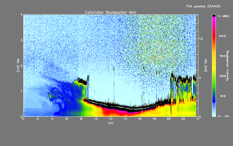This screenshot has width=233, height=146.
Task: Click the '240.0' colorbar label
Action: 223,36
